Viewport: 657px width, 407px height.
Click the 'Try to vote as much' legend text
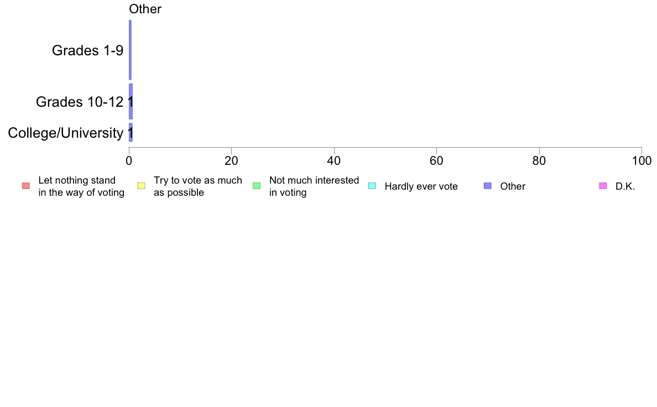198,180
